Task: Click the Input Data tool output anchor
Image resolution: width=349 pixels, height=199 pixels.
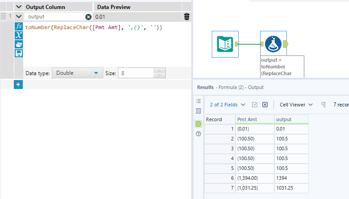Action: point(236,44)
